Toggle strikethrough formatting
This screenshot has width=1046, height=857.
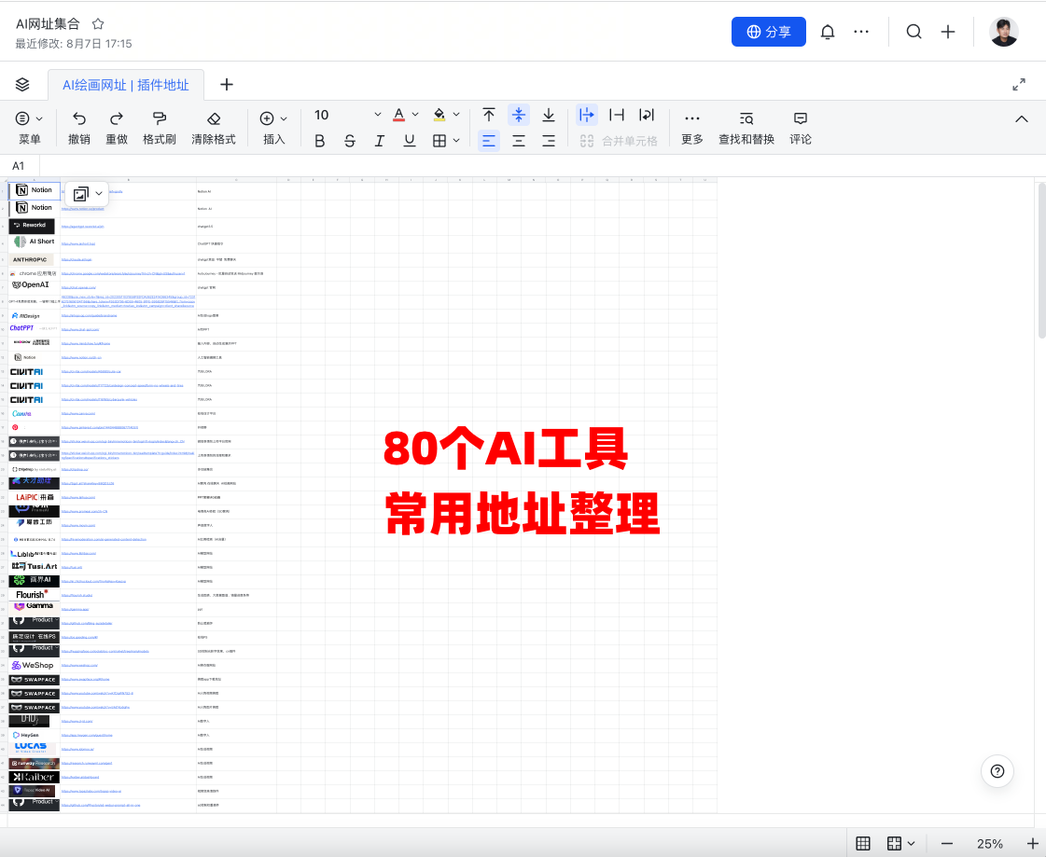click(x=350, y=141)
